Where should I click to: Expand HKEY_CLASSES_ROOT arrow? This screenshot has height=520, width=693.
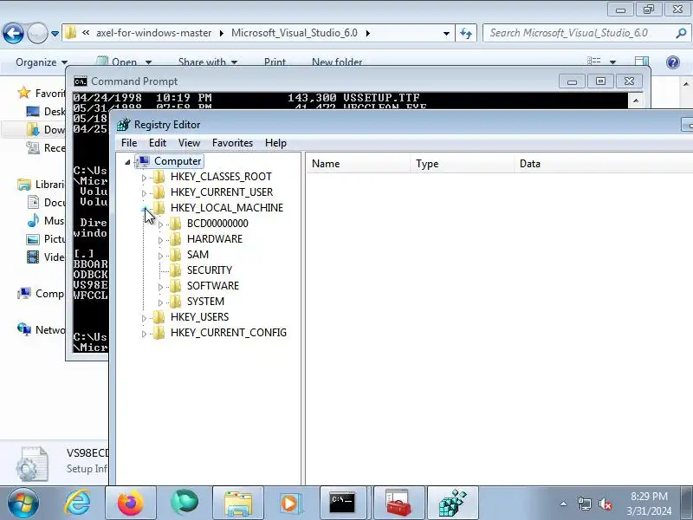pos(144,178)
